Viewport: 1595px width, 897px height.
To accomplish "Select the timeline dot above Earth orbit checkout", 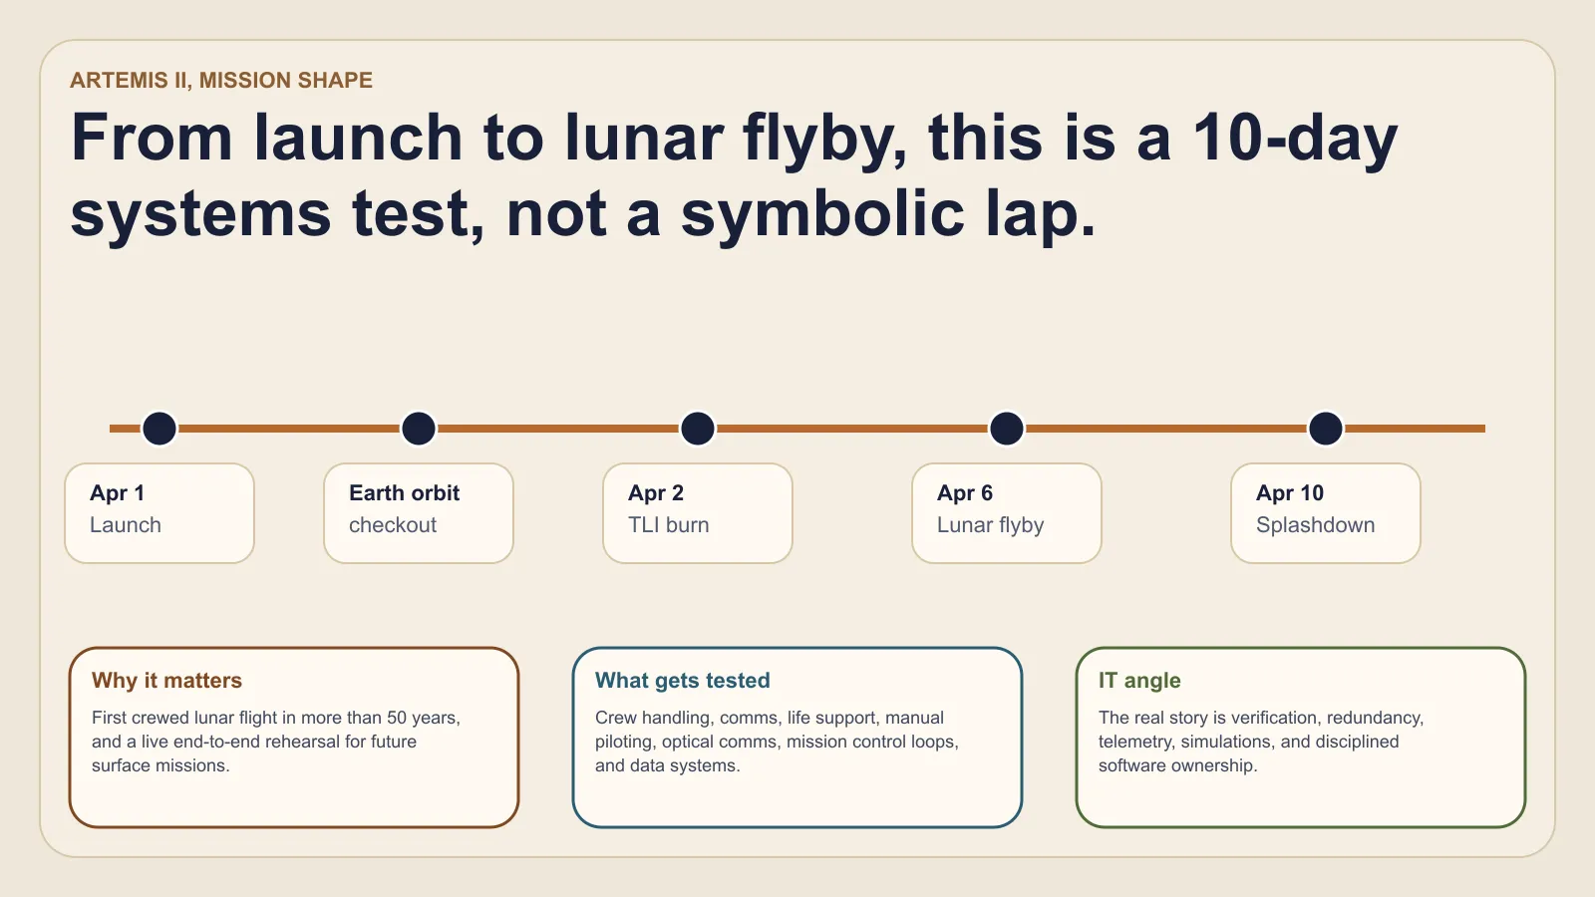I will coord(419,429).
